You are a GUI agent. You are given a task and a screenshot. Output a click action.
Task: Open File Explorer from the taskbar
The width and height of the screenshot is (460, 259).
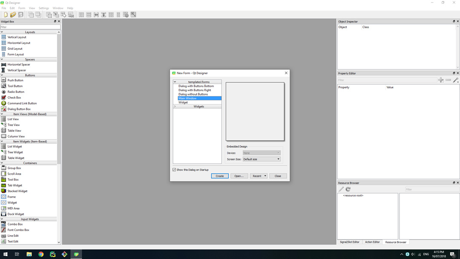point(29,254)
